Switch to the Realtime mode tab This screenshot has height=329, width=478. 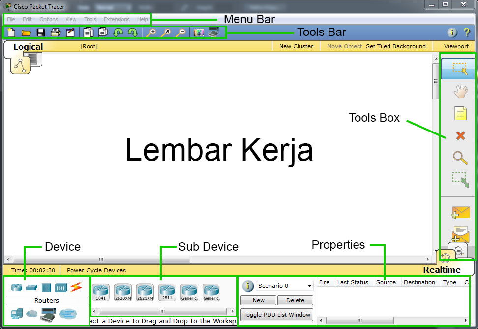pos(442,270)
